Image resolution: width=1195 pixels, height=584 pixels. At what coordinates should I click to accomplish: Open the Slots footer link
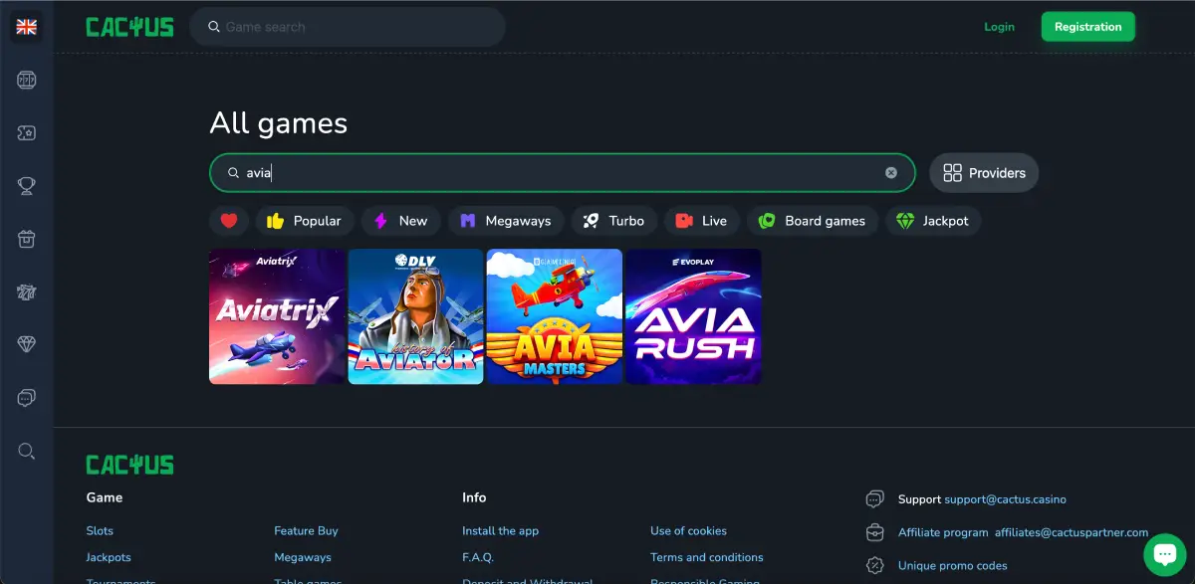100,531
